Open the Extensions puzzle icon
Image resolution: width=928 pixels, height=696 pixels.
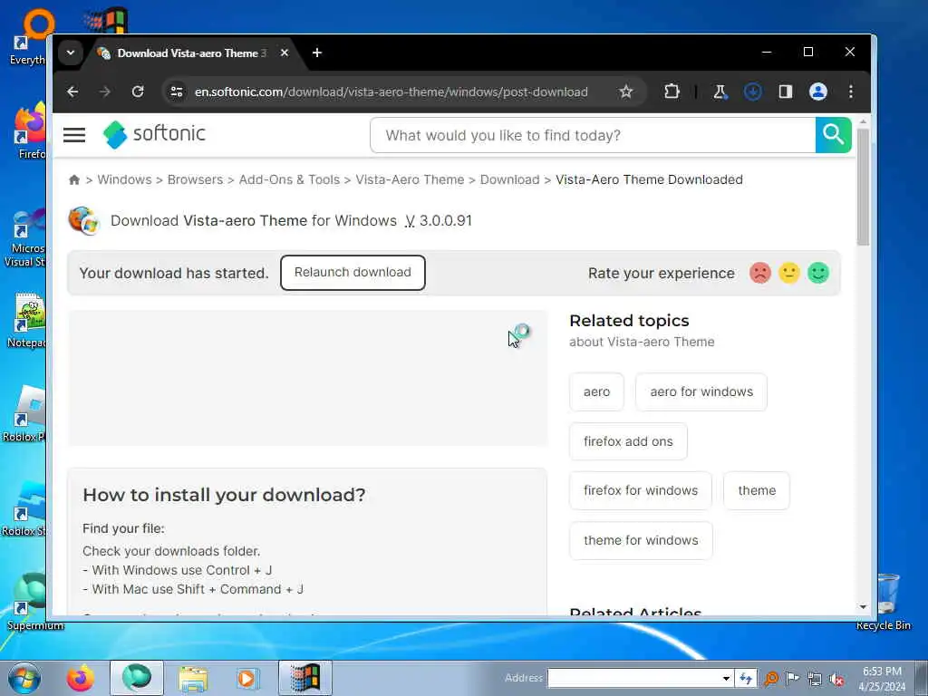click(x=672, y=92)
